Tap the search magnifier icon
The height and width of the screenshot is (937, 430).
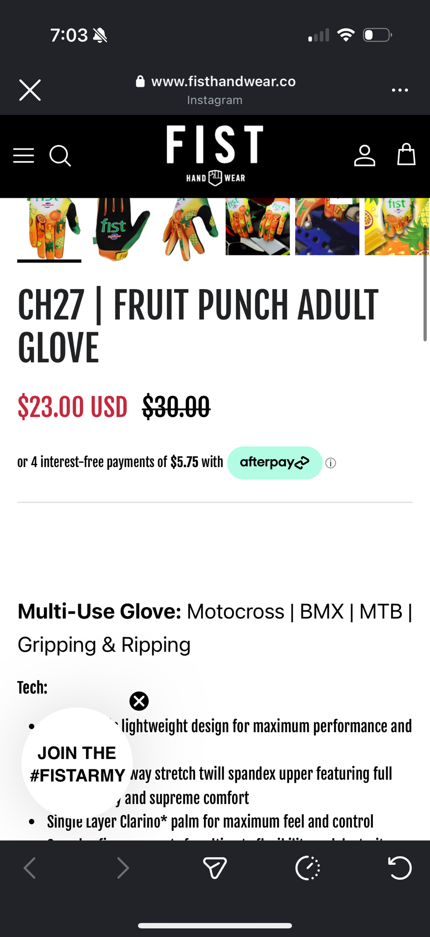tap(60, 156)
